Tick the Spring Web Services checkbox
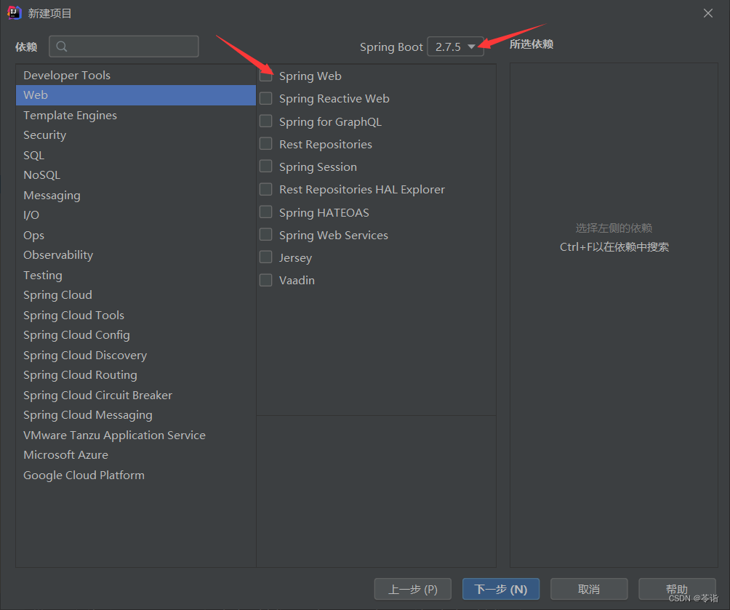Image resolution: width=730 pixels, height=610 pixels. pos(266,234)
